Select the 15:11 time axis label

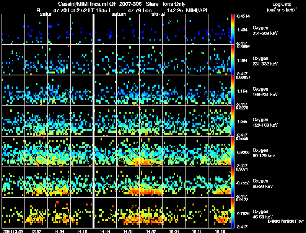[x=197, y=231]
